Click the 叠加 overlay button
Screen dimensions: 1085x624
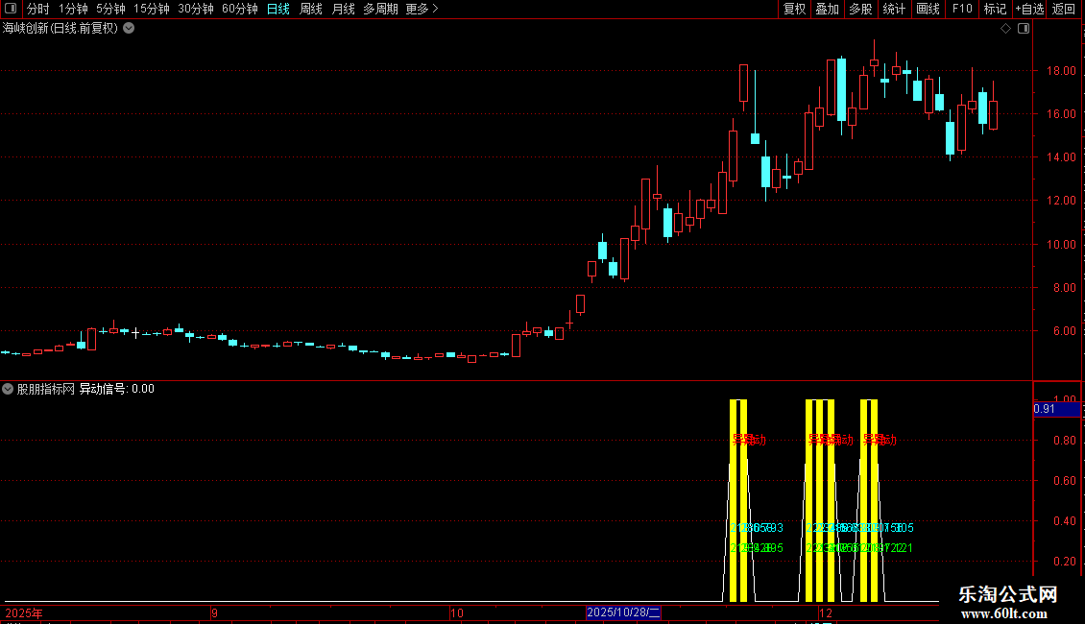pos(827,9)
